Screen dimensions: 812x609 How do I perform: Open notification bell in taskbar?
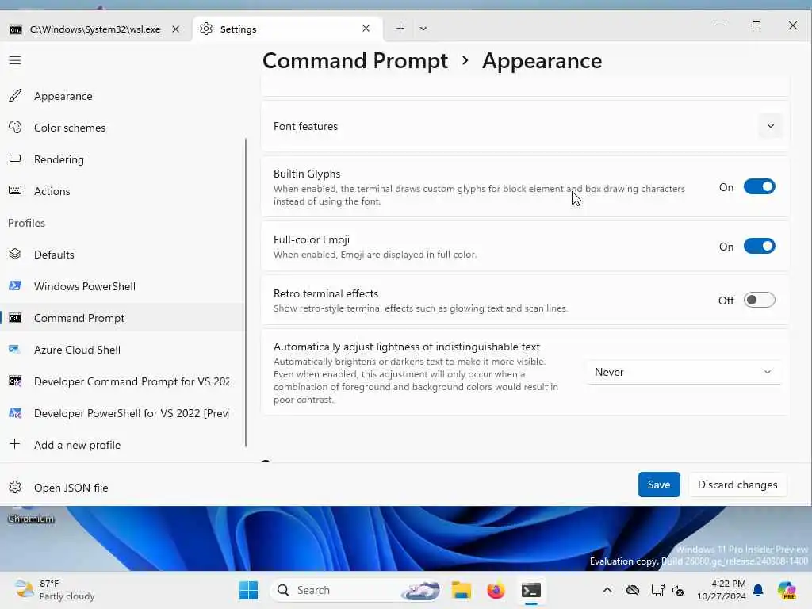[758, 590]
